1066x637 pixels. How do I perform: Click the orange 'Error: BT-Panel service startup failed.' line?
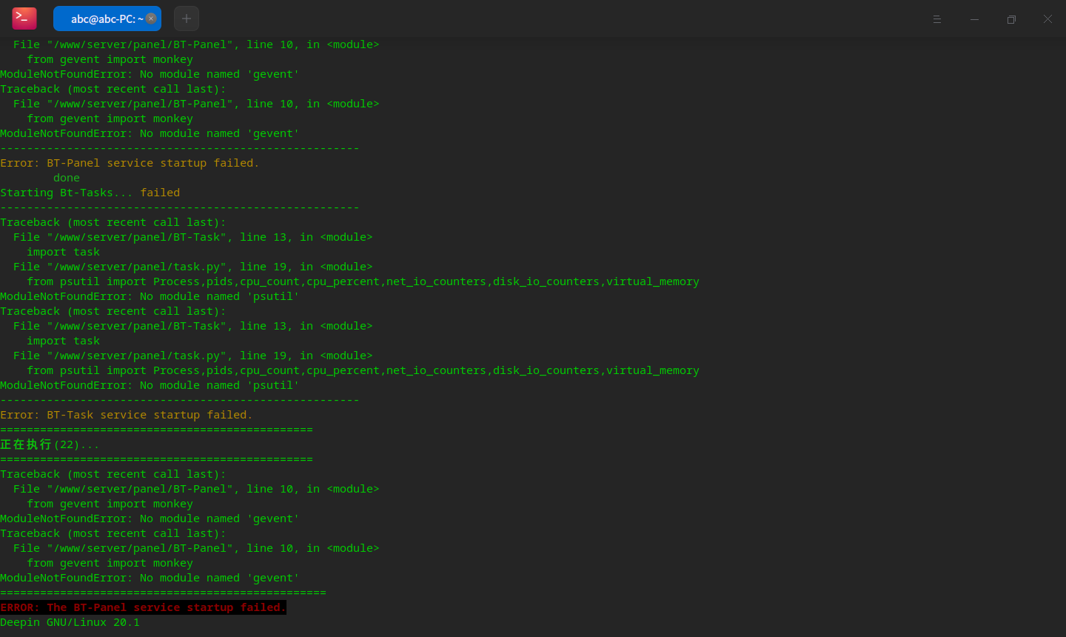[x=130, y=163]
